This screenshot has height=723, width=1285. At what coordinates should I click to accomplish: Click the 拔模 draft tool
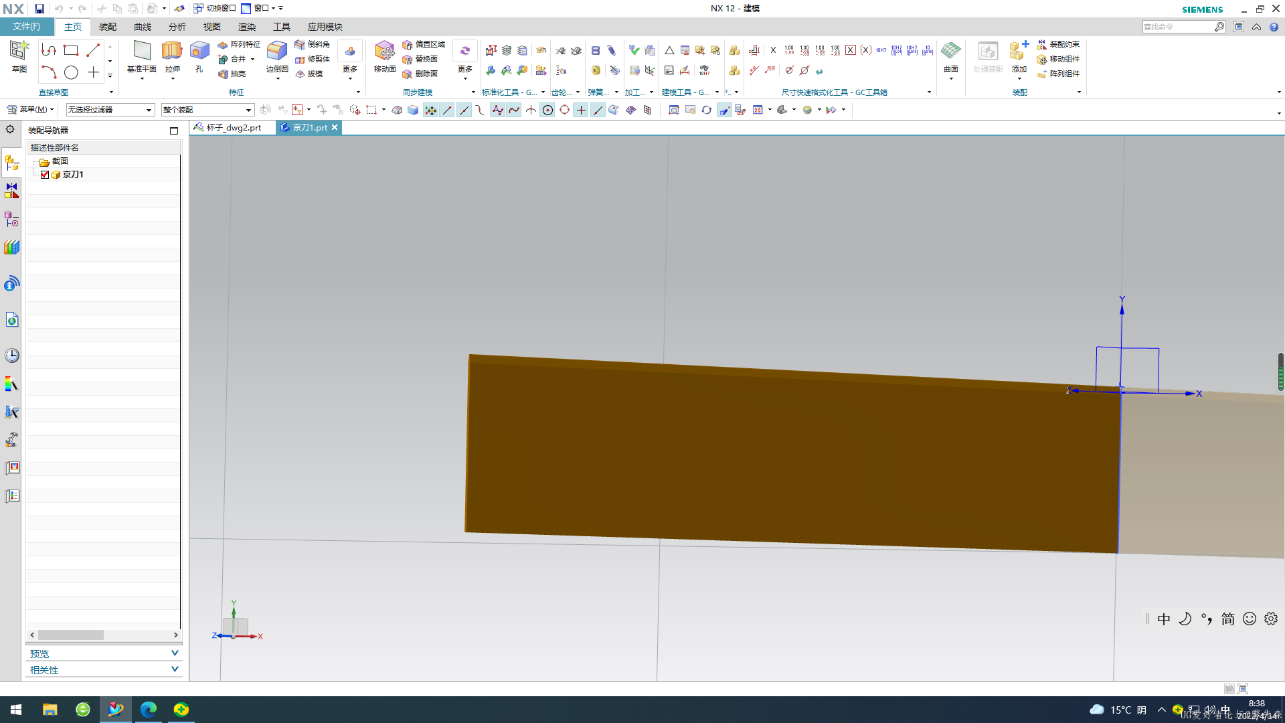coord(309,74)
